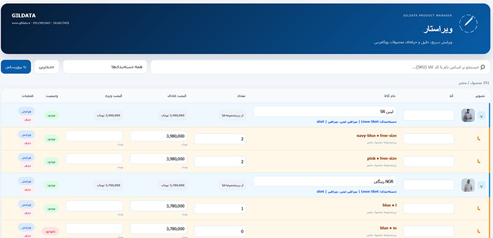
Task: Click the regular price 3,780,000 of blue m
Action: 158,229
